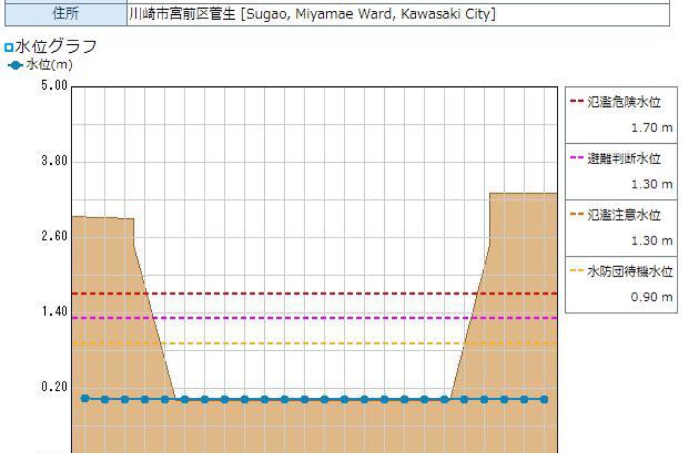The height and width of the screenshot is (453, 682).
Task: Click the 1.70 m value in the legend
Action: [x=651, y=128]
